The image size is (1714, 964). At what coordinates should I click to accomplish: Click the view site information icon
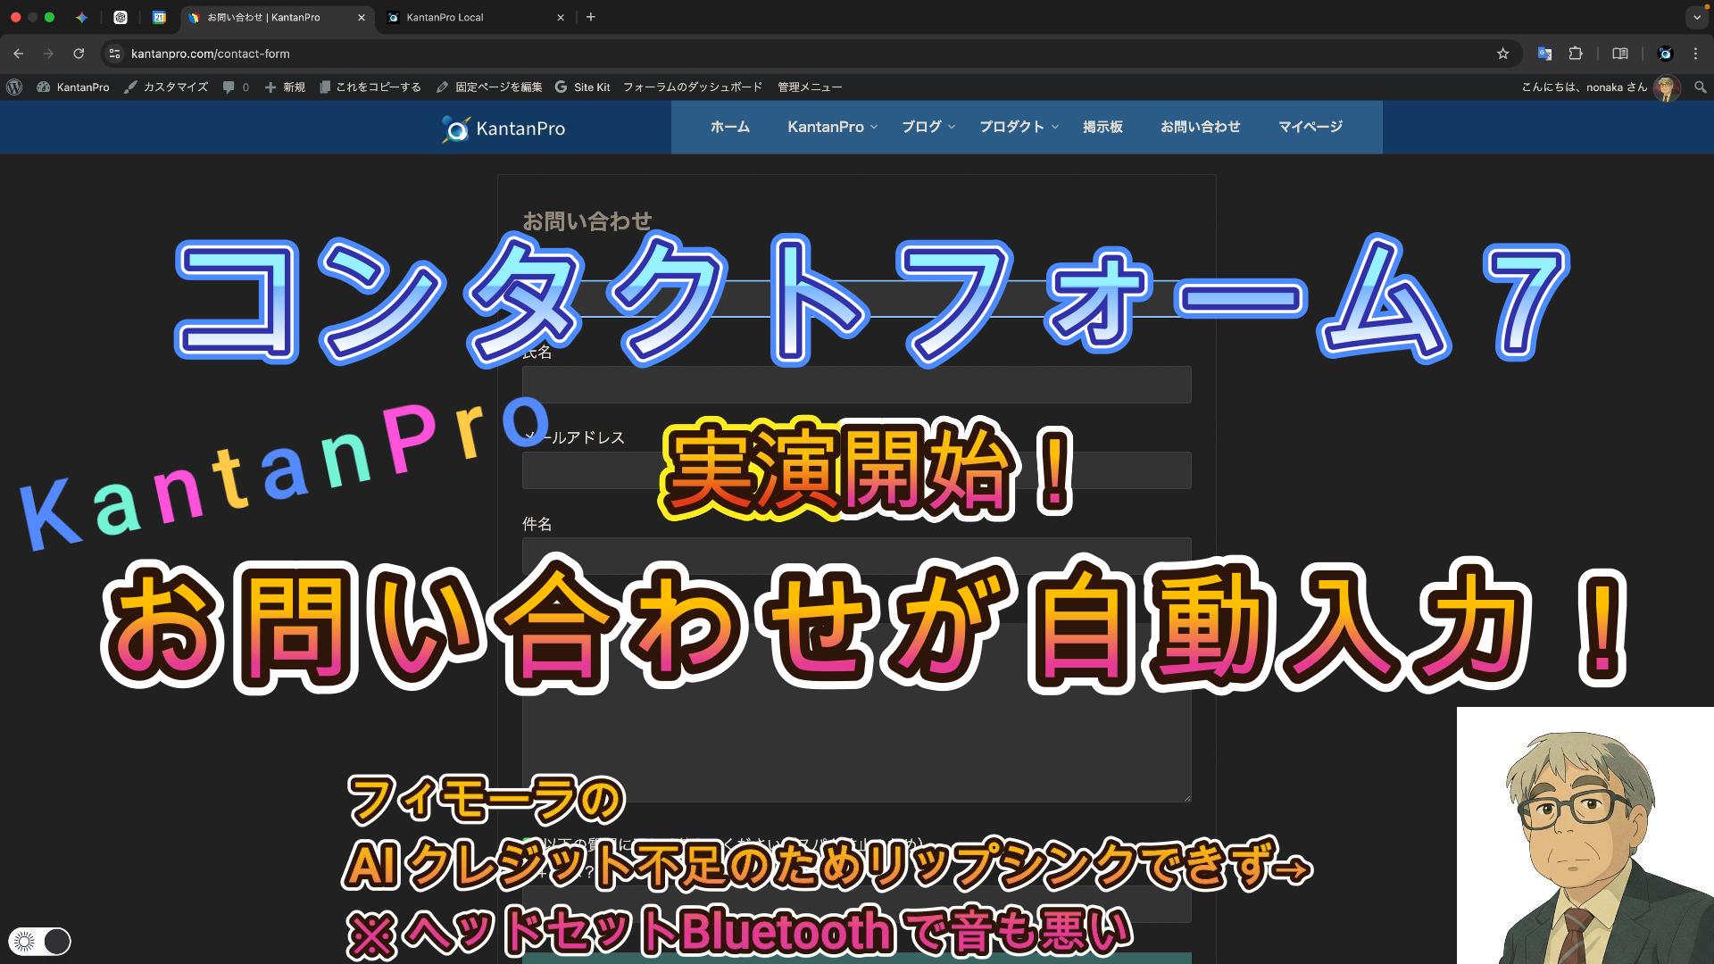[x=113, y=54]
